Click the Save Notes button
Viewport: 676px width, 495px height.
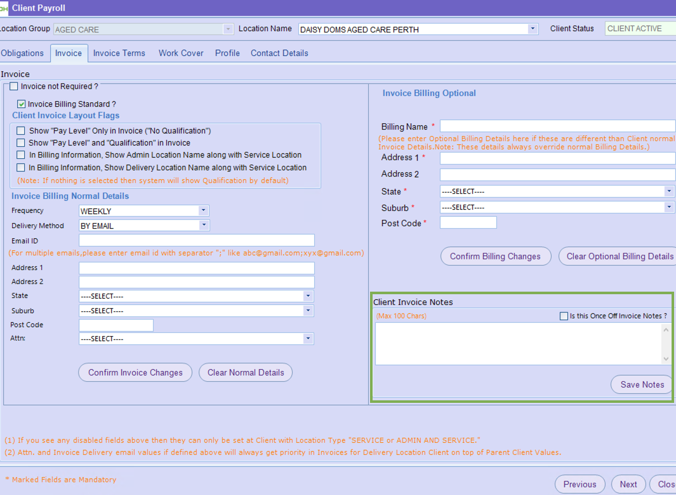click(x=642, y=384)
